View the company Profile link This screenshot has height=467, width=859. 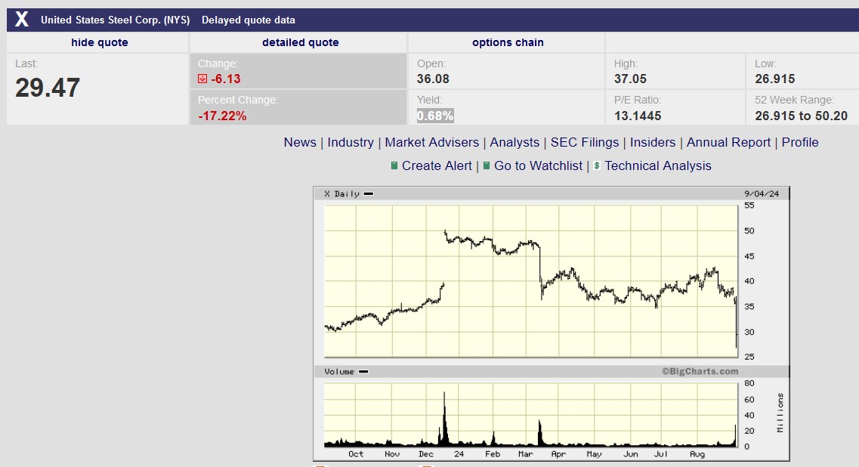point(800,143)
